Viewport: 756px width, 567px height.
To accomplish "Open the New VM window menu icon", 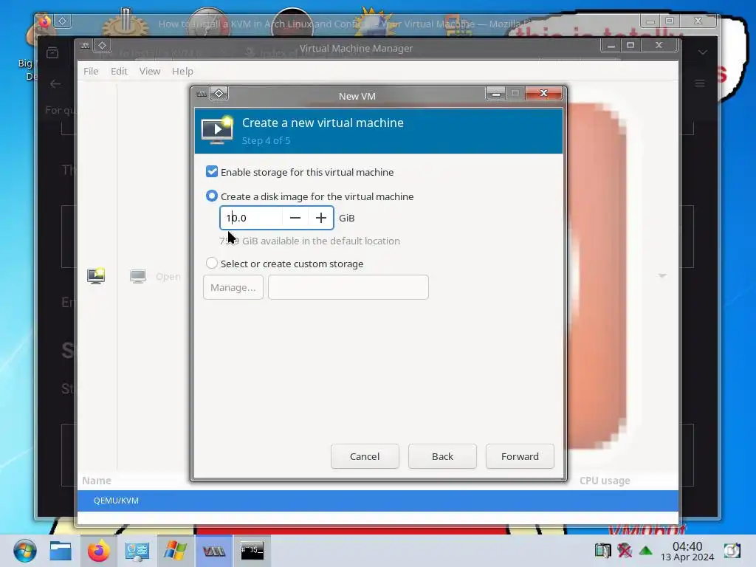I will click(x=202, y=94).
